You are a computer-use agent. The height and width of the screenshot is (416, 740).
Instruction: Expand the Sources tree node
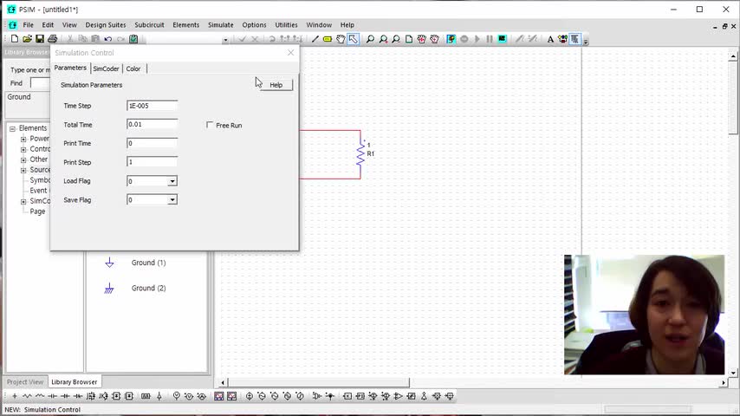[23, 171]
